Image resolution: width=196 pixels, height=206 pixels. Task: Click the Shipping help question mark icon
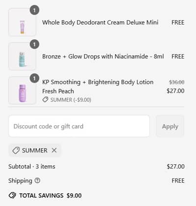(37, 180)
